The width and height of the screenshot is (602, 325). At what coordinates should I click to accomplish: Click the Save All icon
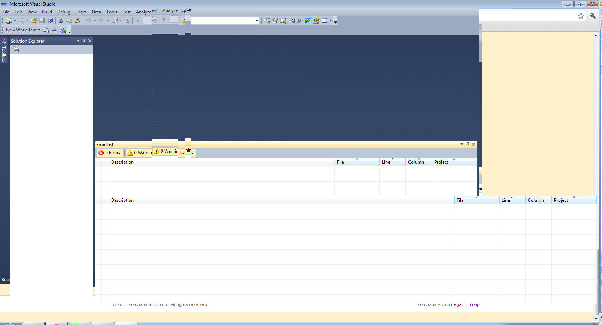point(50,21)
